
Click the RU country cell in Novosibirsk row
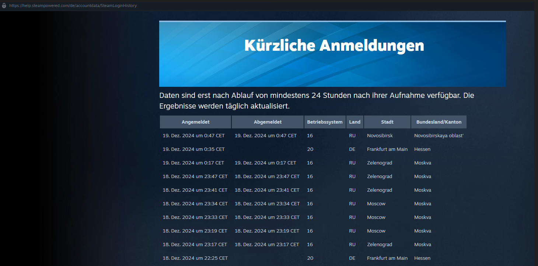coord(352,136)
